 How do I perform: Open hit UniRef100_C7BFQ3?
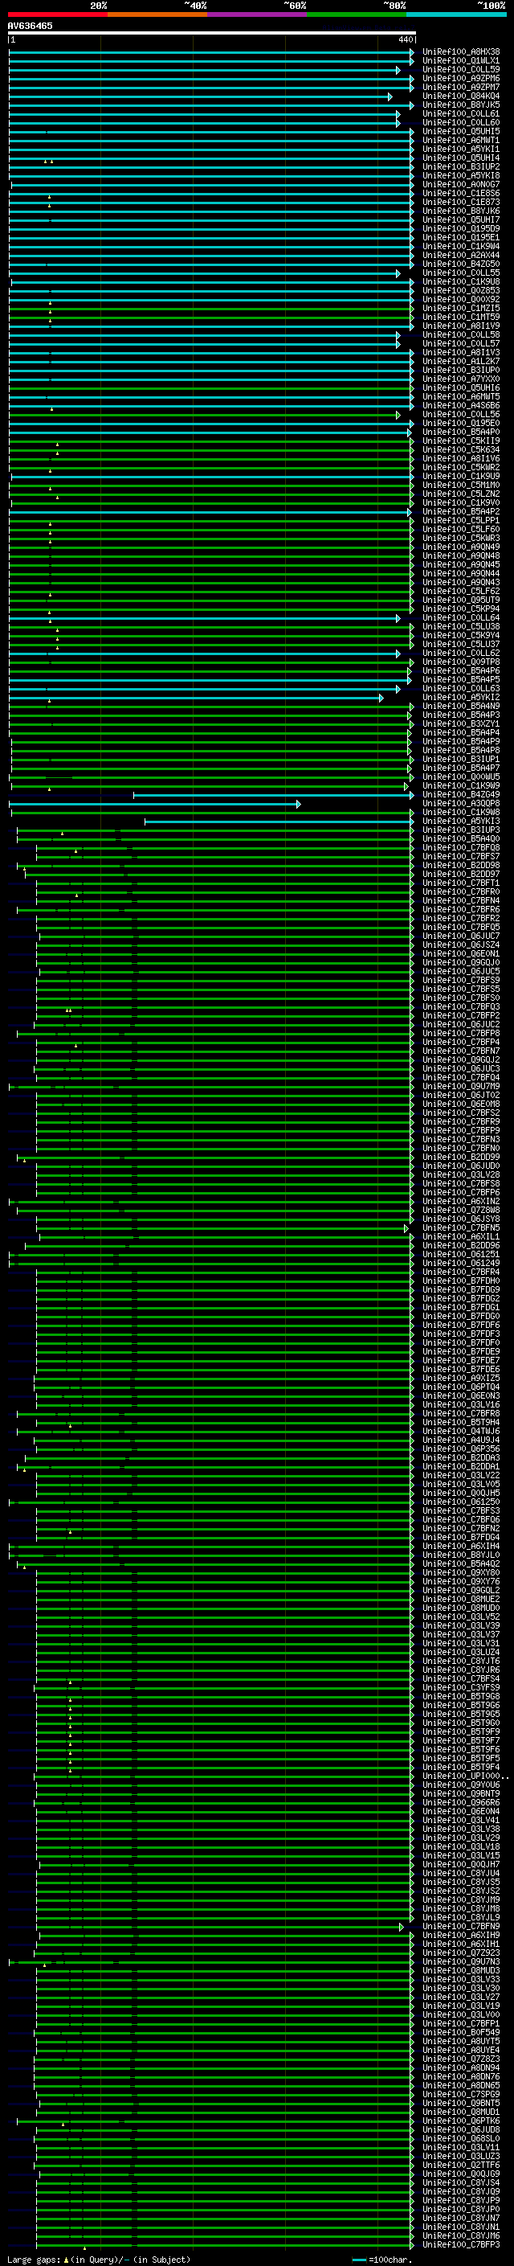click(x=461, y=1006)
